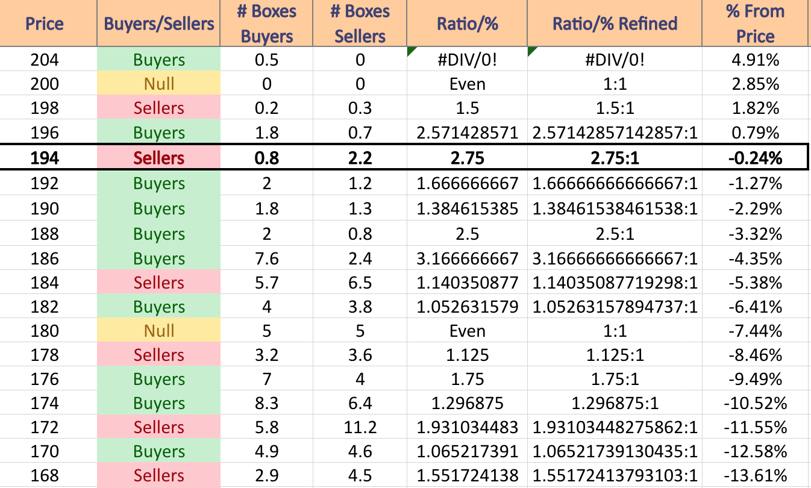Click the bold Sellers cell in row 194
This screenshot has height=488, width=811.
pos(159,158)
